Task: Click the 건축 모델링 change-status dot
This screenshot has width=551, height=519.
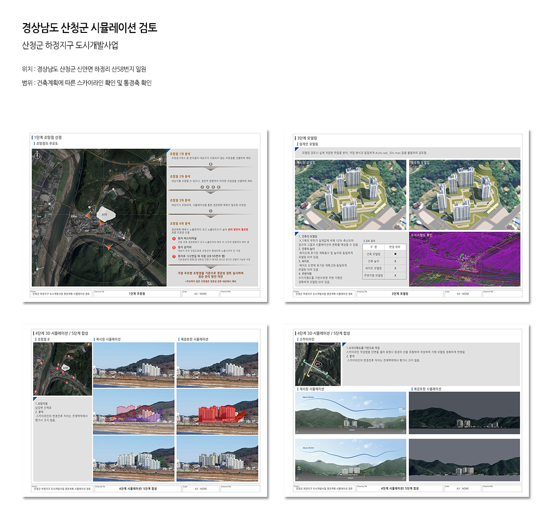Action: [x=395, y=254]
